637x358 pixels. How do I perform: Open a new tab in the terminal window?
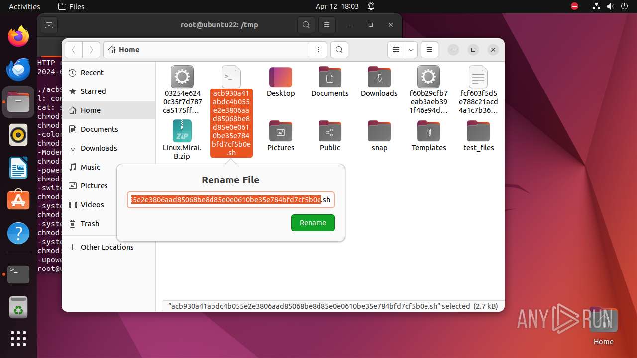point(48,25)
